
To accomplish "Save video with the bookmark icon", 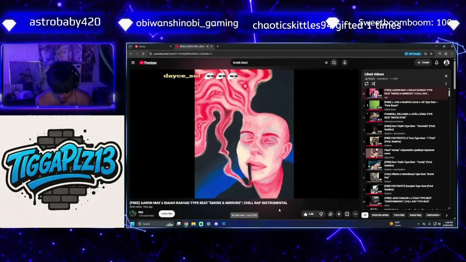I will coord(347,214).
